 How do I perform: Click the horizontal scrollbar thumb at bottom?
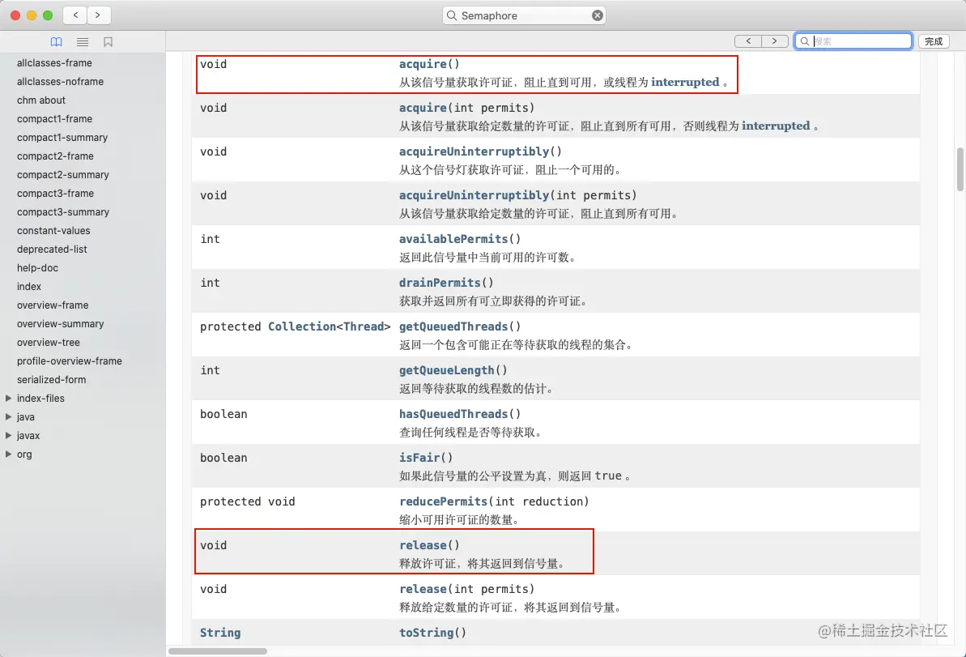218,651
